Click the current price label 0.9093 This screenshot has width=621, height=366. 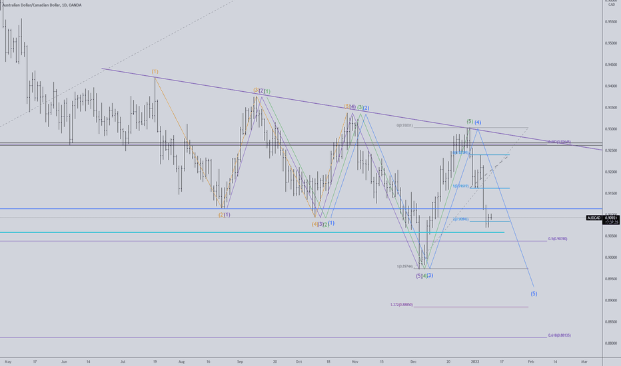pos(612,218)
